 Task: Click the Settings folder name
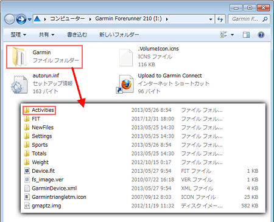pyautogui.click(x=42, y=136)
